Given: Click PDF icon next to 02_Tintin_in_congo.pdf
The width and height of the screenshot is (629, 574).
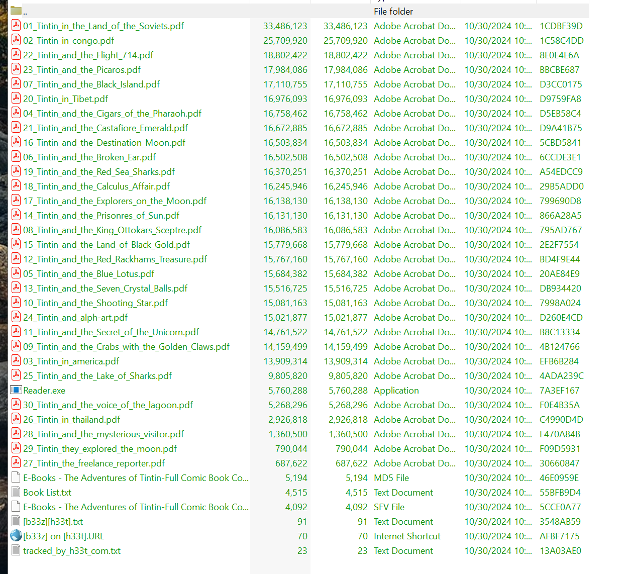Looking at the screenshot, I should point(16,40).
